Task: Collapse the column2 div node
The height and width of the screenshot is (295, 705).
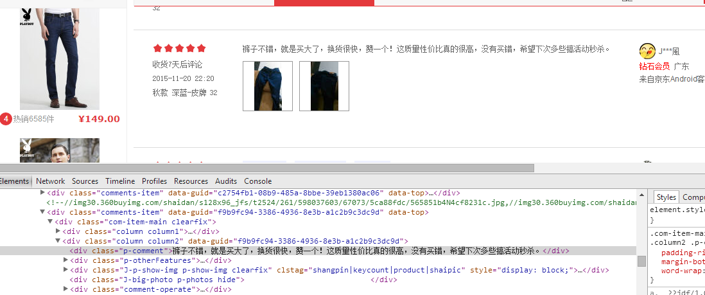Action: (58, 241)
